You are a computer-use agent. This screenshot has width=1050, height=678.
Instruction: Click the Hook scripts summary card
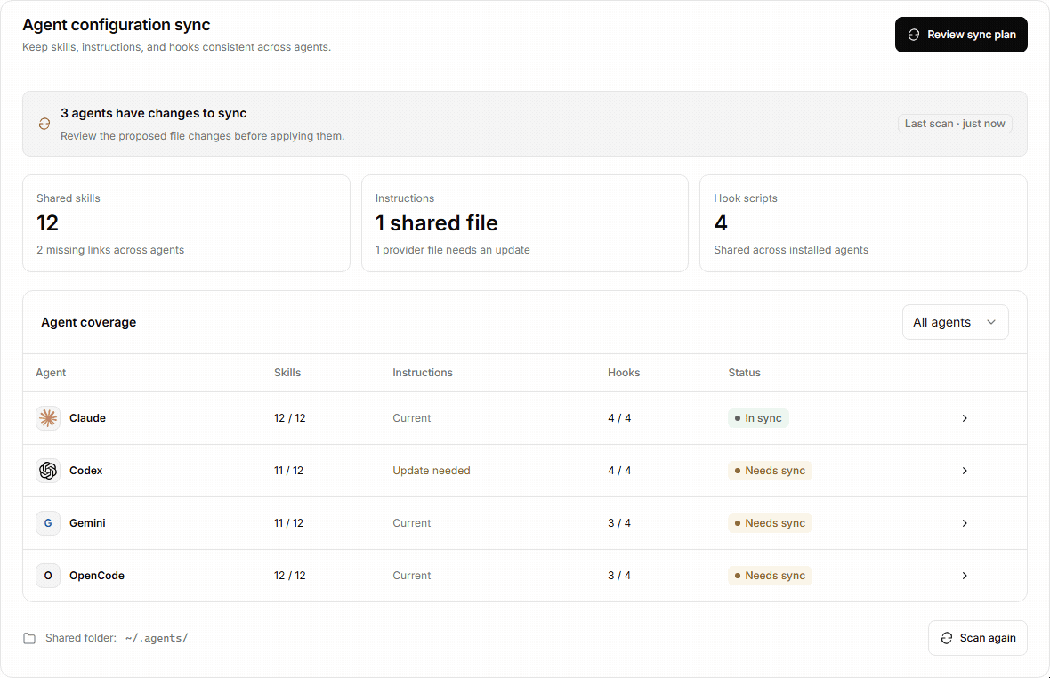tap(863, 223)
